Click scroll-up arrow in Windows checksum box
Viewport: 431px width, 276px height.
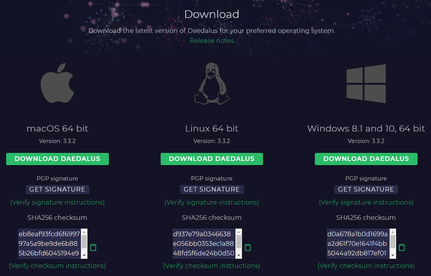pos(393,232)
